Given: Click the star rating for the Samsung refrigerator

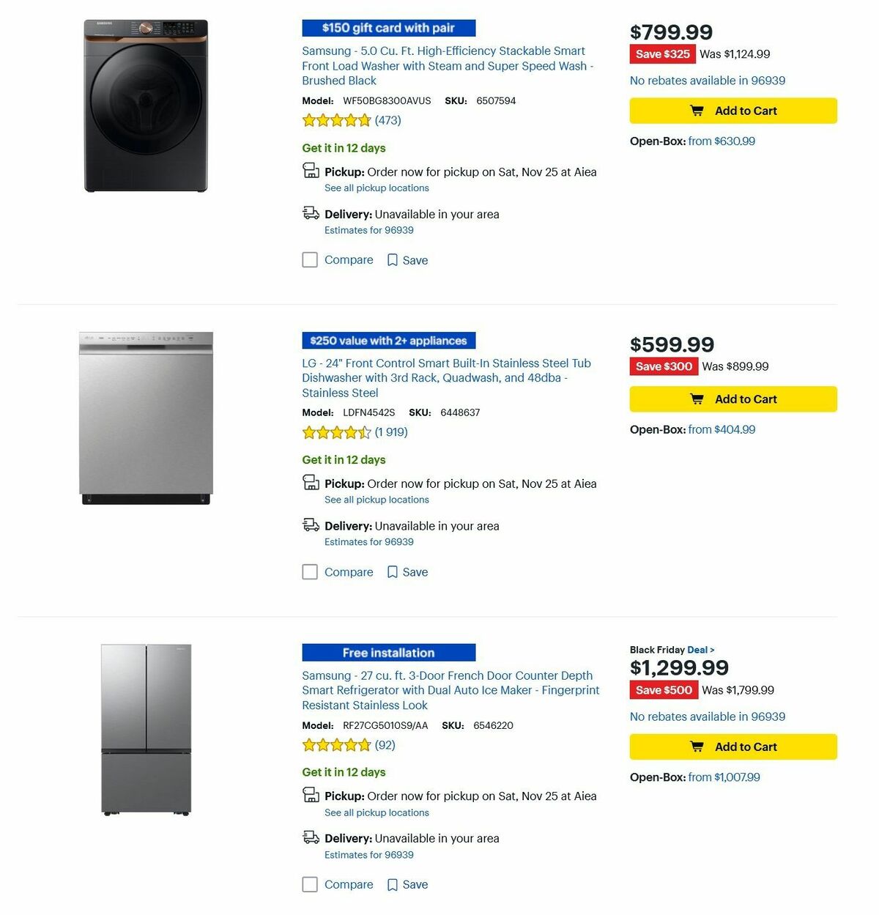Looking at the screenshot, I should [x=337, y=744].
